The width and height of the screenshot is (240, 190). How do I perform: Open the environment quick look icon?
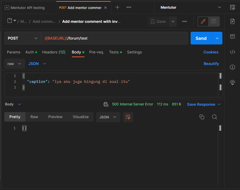(232, 7)
